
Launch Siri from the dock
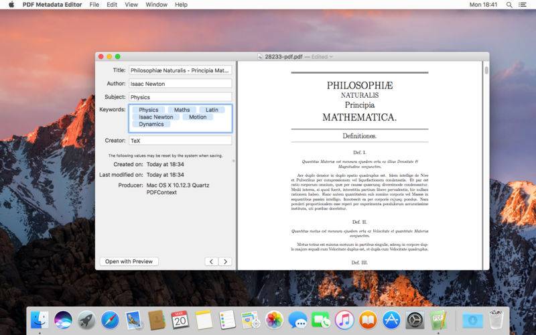63,320
